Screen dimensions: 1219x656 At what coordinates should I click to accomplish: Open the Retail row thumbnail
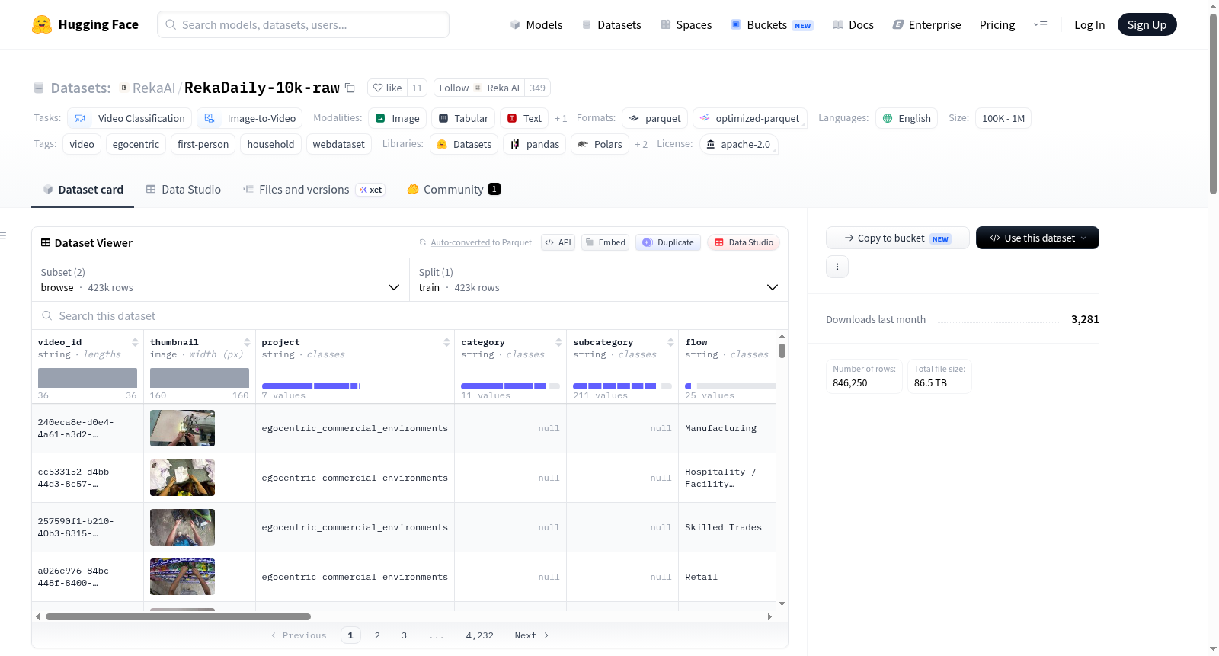click(x=182, y=577)
